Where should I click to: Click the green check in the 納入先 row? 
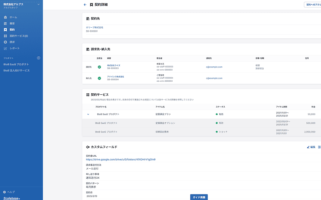(x=99, y=78)
